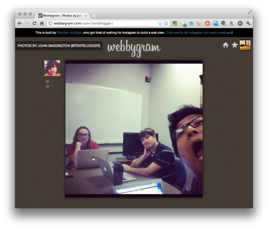The width and height of the screenshot is (268, 229).
Task: Click the browser forward arrow
Action: pyautogui.click(x=27, y=23)
